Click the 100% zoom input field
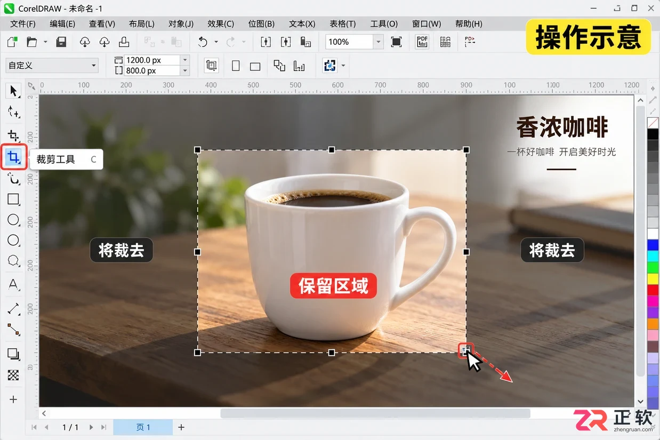660x440 pixels. point(349,42)
